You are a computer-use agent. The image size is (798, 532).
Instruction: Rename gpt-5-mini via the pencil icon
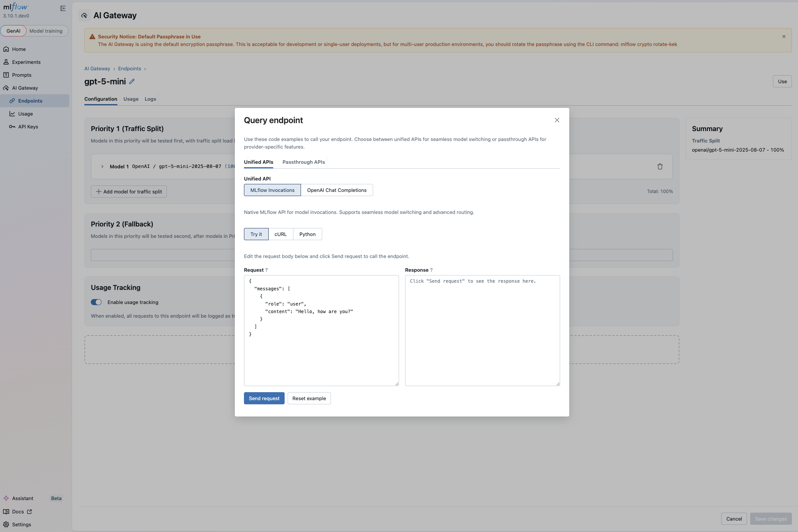coord(132,81)
